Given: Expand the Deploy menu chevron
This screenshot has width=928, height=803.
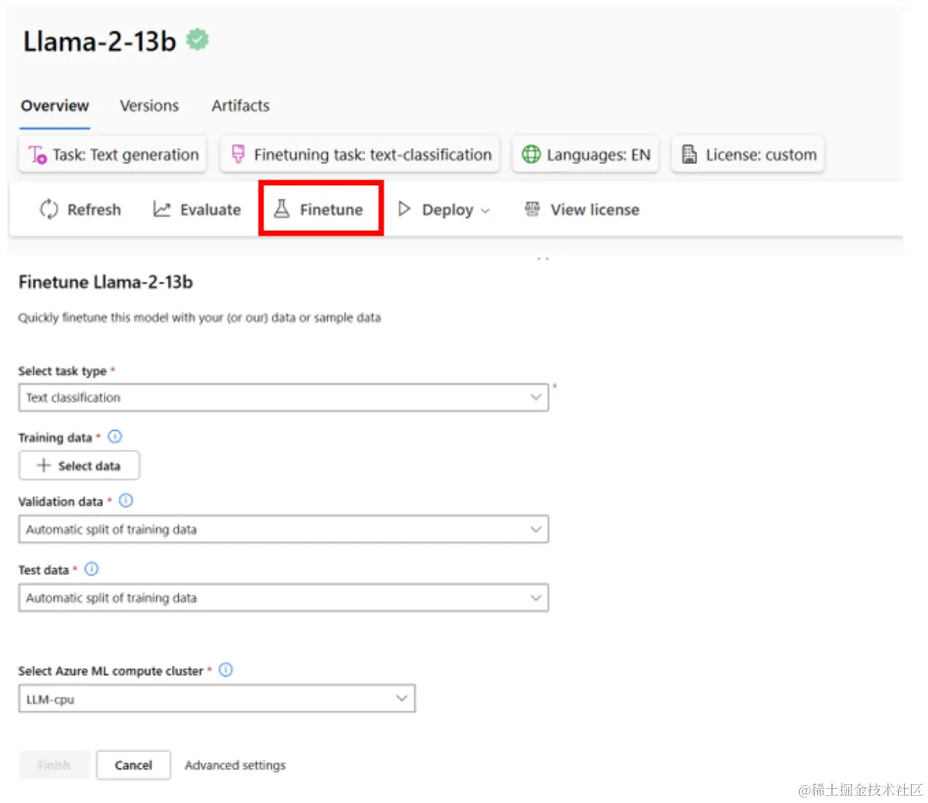Looking at the screenshot, I should click(x=485, y=211).
